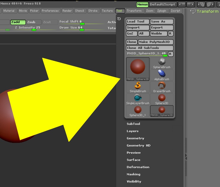Expand the Surface section

tap(134, 160)
